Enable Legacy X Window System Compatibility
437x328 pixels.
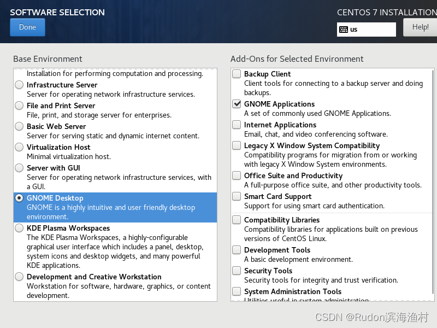(x=237, y=145)
